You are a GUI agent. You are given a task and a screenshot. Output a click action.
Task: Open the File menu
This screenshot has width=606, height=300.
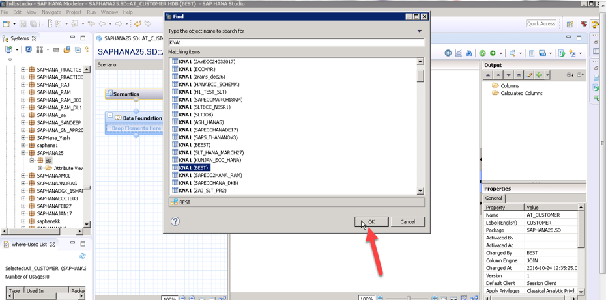pos(5,12)
